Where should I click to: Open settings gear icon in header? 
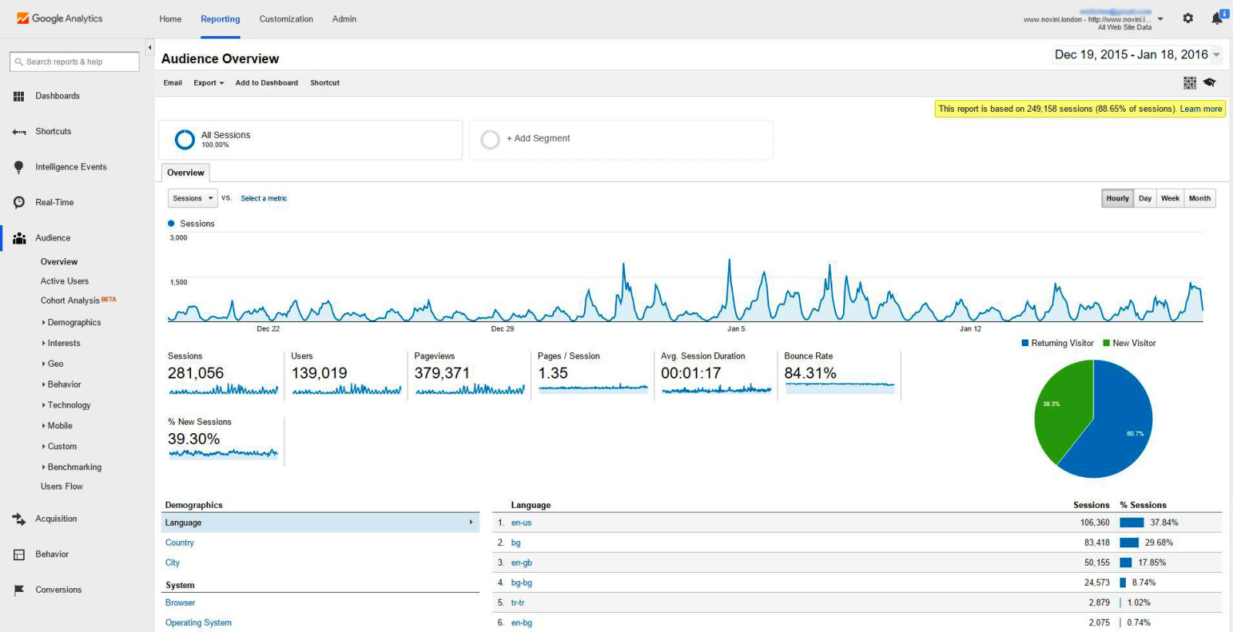(1188, 18)
